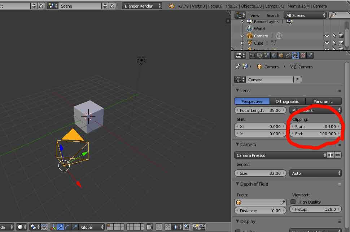Select the translate manipulator arrow

60,227
